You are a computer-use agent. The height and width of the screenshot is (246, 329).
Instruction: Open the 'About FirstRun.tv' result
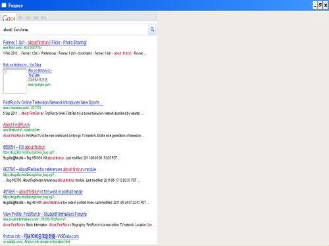[x=16, y=125]
